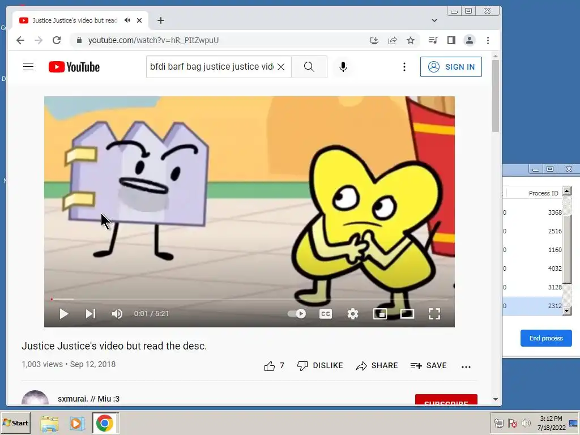
Task: Bookmark this tab with star
Action: 411,40
